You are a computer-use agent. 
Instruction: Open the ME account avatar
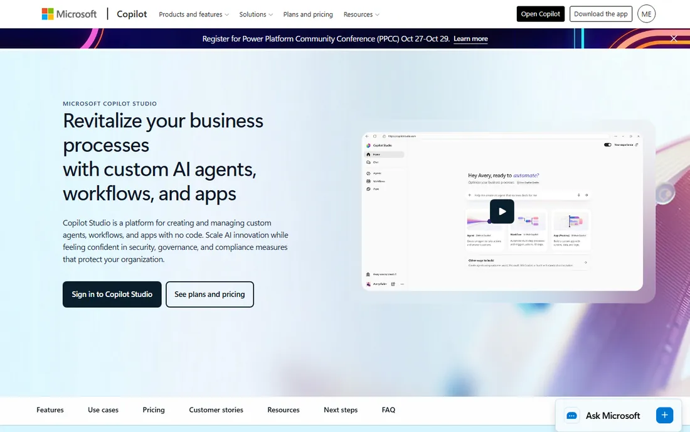(x=646, y=14)
